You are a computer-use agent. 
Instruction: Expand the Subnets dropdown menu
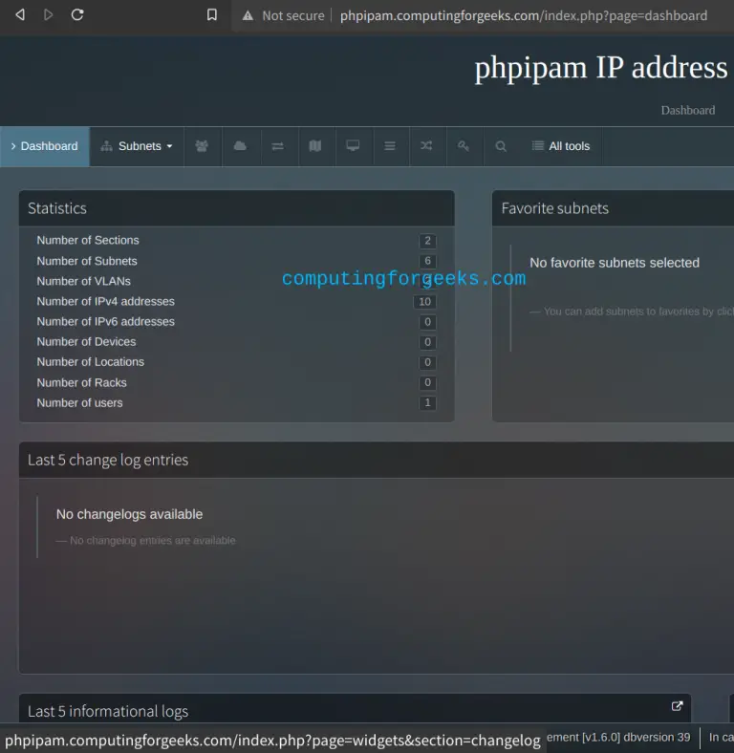pyautogui.click(x=137, y=146)
